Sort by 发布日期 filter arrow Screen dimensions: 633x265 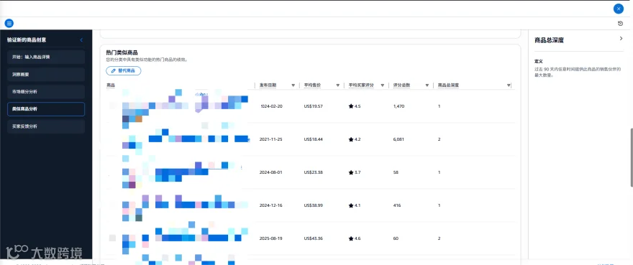tap(293, 85)
